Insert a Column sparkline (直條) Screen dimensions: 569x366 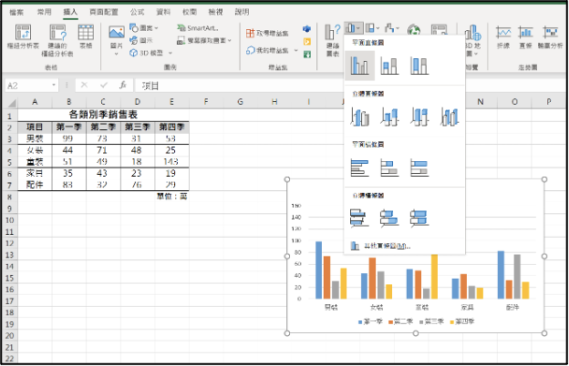pyautogui.click(x=525, y=37)
